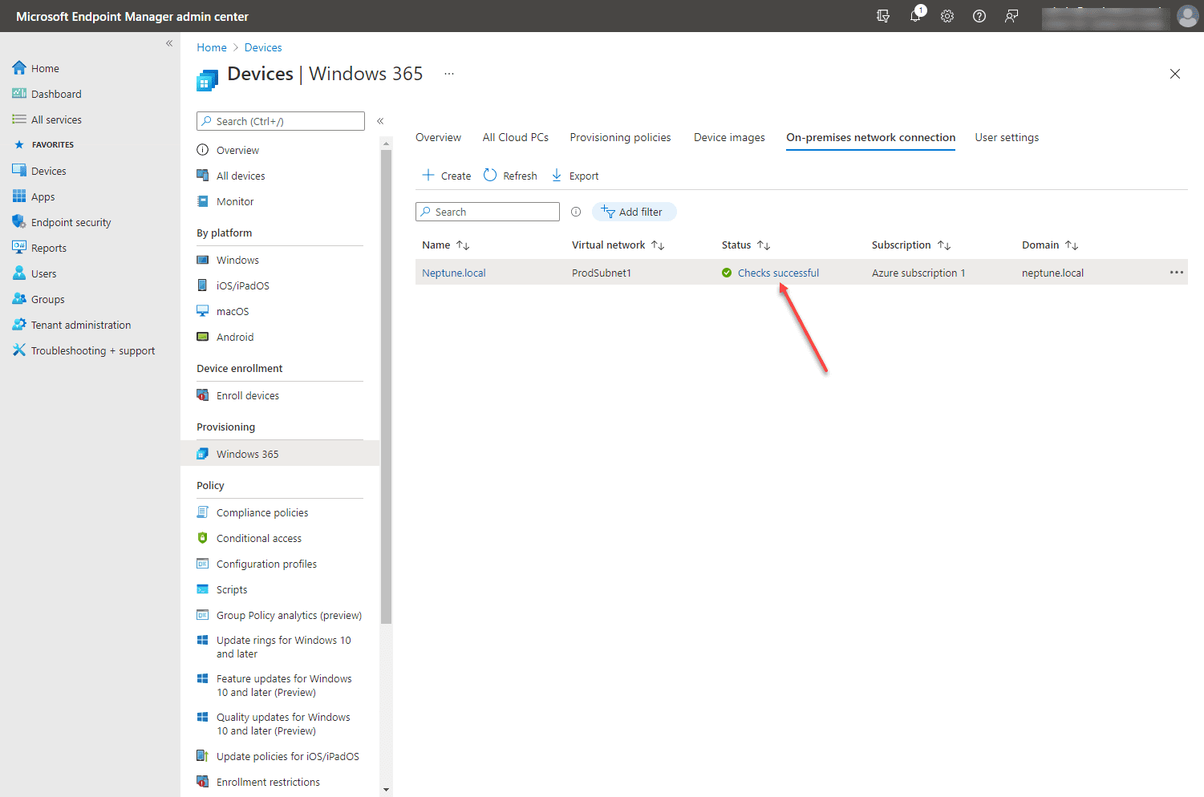Click the Windows 365 icon under Provisioning
The width and height of the screenshot is (1204, 797).
coord(203,454)
